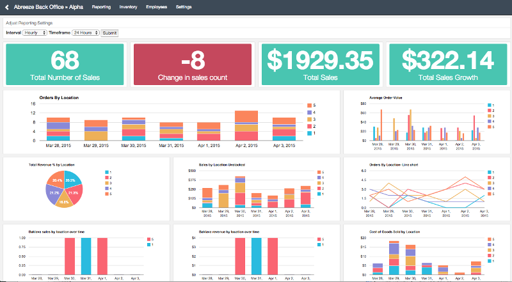This screenshot has height=282, width=512.
Task: Open Settings in the top navigation
Action: 184,7
